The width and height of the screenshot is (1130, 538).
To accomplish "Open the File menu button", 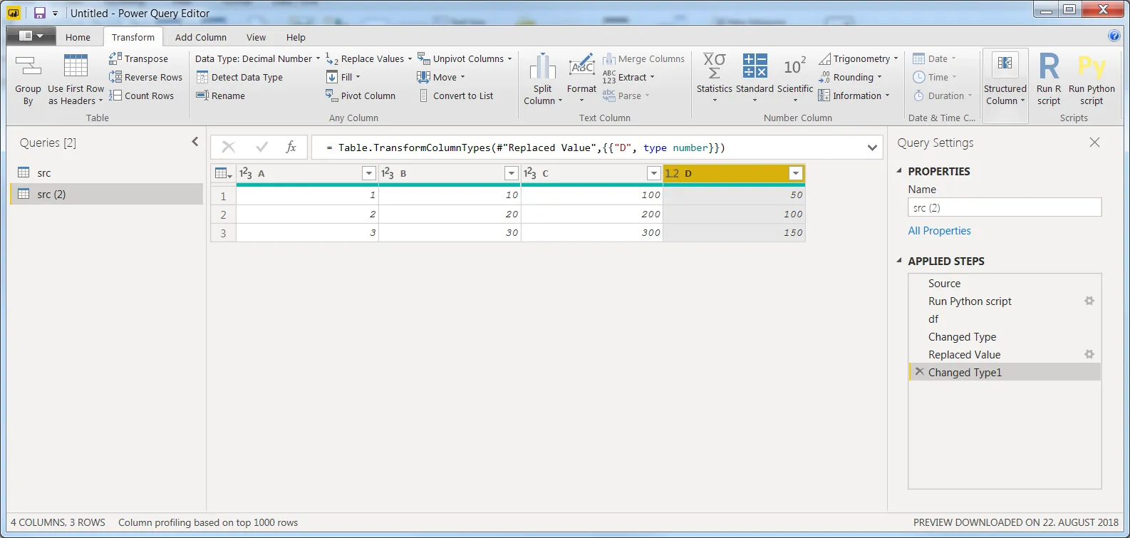I will coord(31,36).
